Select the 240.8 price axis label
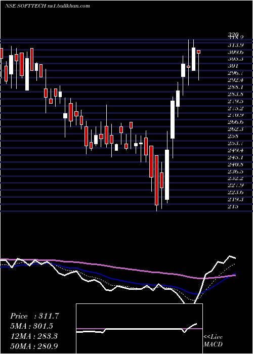Screen dimensions: 253x354 [236, 164]
